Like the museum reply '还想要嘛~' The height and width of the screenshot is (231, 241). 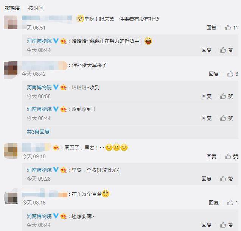click(226, 225)
